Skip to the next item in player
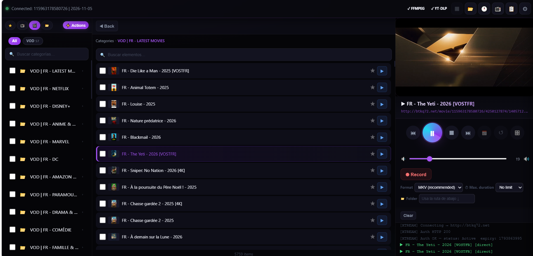 (x=468, y=133)
